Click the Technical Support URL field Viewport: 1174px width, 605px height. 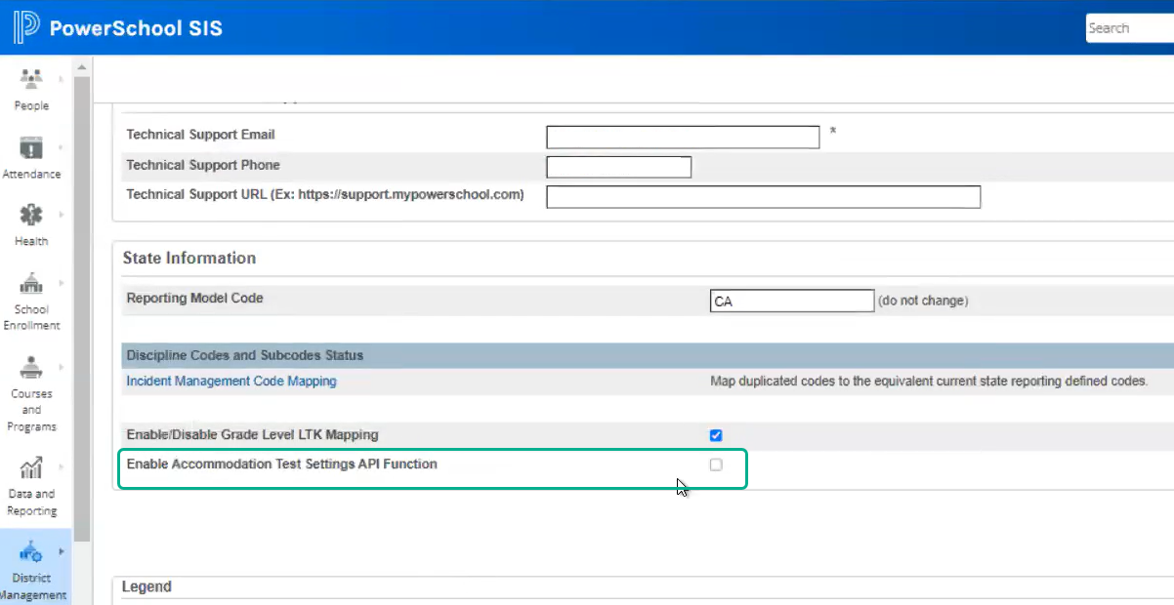pyautogui.click(x=762, y=197)
